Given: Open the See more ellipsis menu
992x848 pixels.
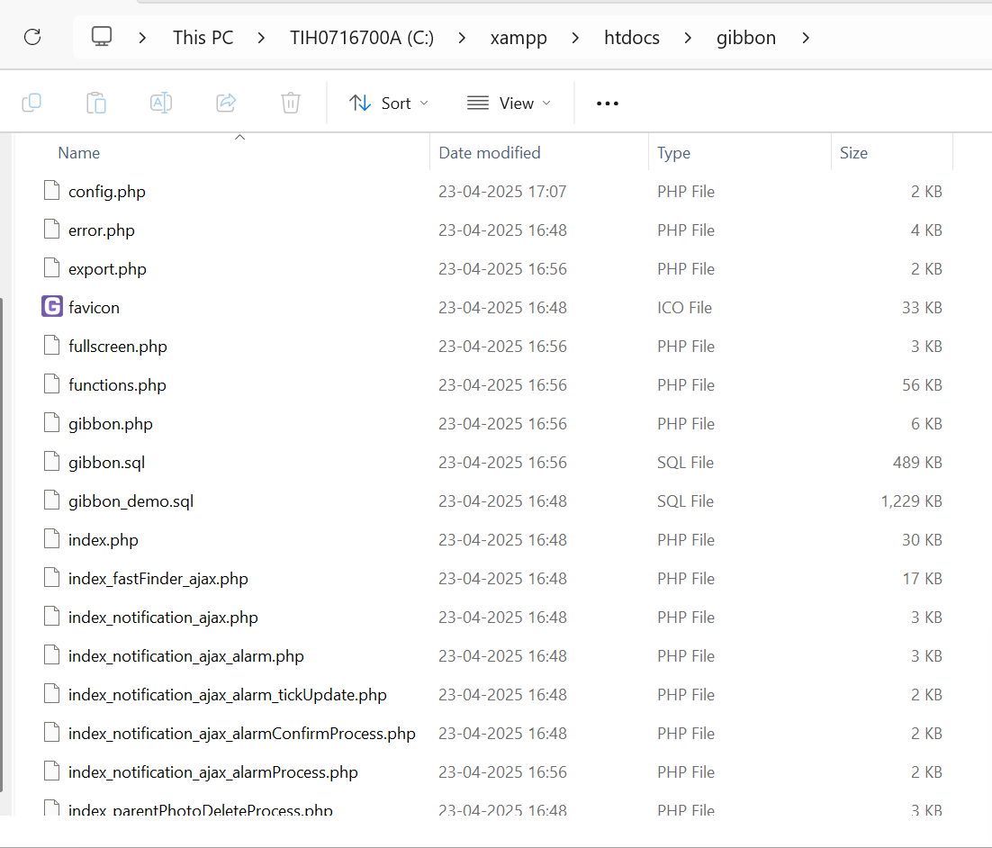Looking at the screenshot, I should 608,104.
